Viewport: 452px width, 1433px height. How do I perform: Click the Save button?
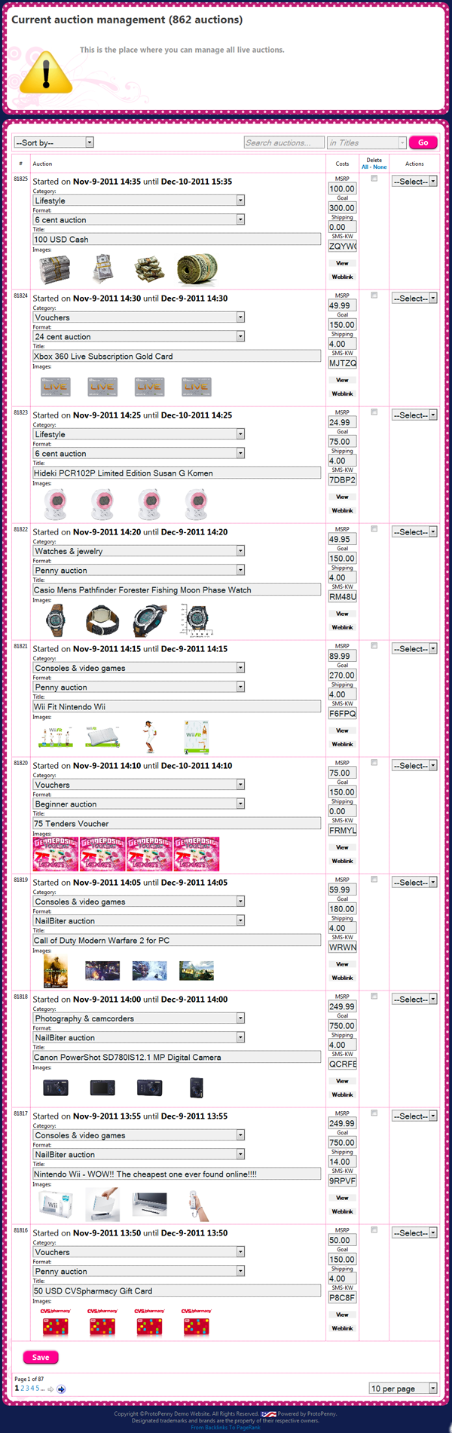pyautogui.click(x=41, y=1358)
